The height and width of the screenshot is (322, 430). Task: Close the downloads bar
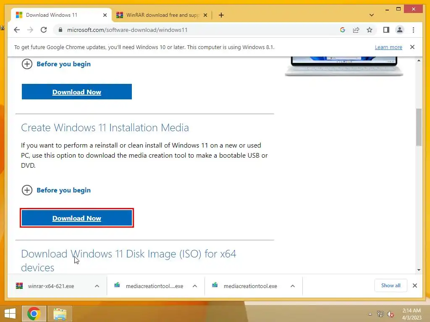pyautogui.click(x=414, y=286)
